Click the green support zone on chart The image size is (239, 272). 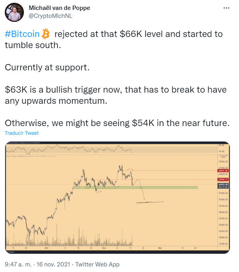tap(135, 187)
